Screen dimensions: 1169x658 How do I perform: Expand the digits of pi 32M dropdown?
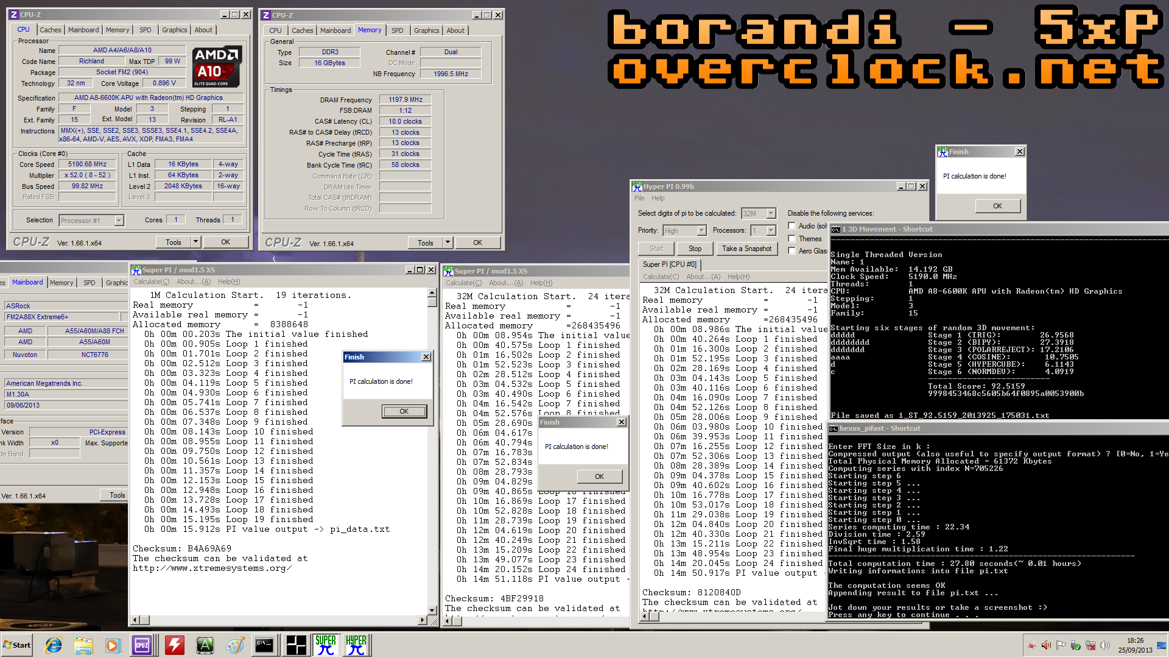click(771, 214)
